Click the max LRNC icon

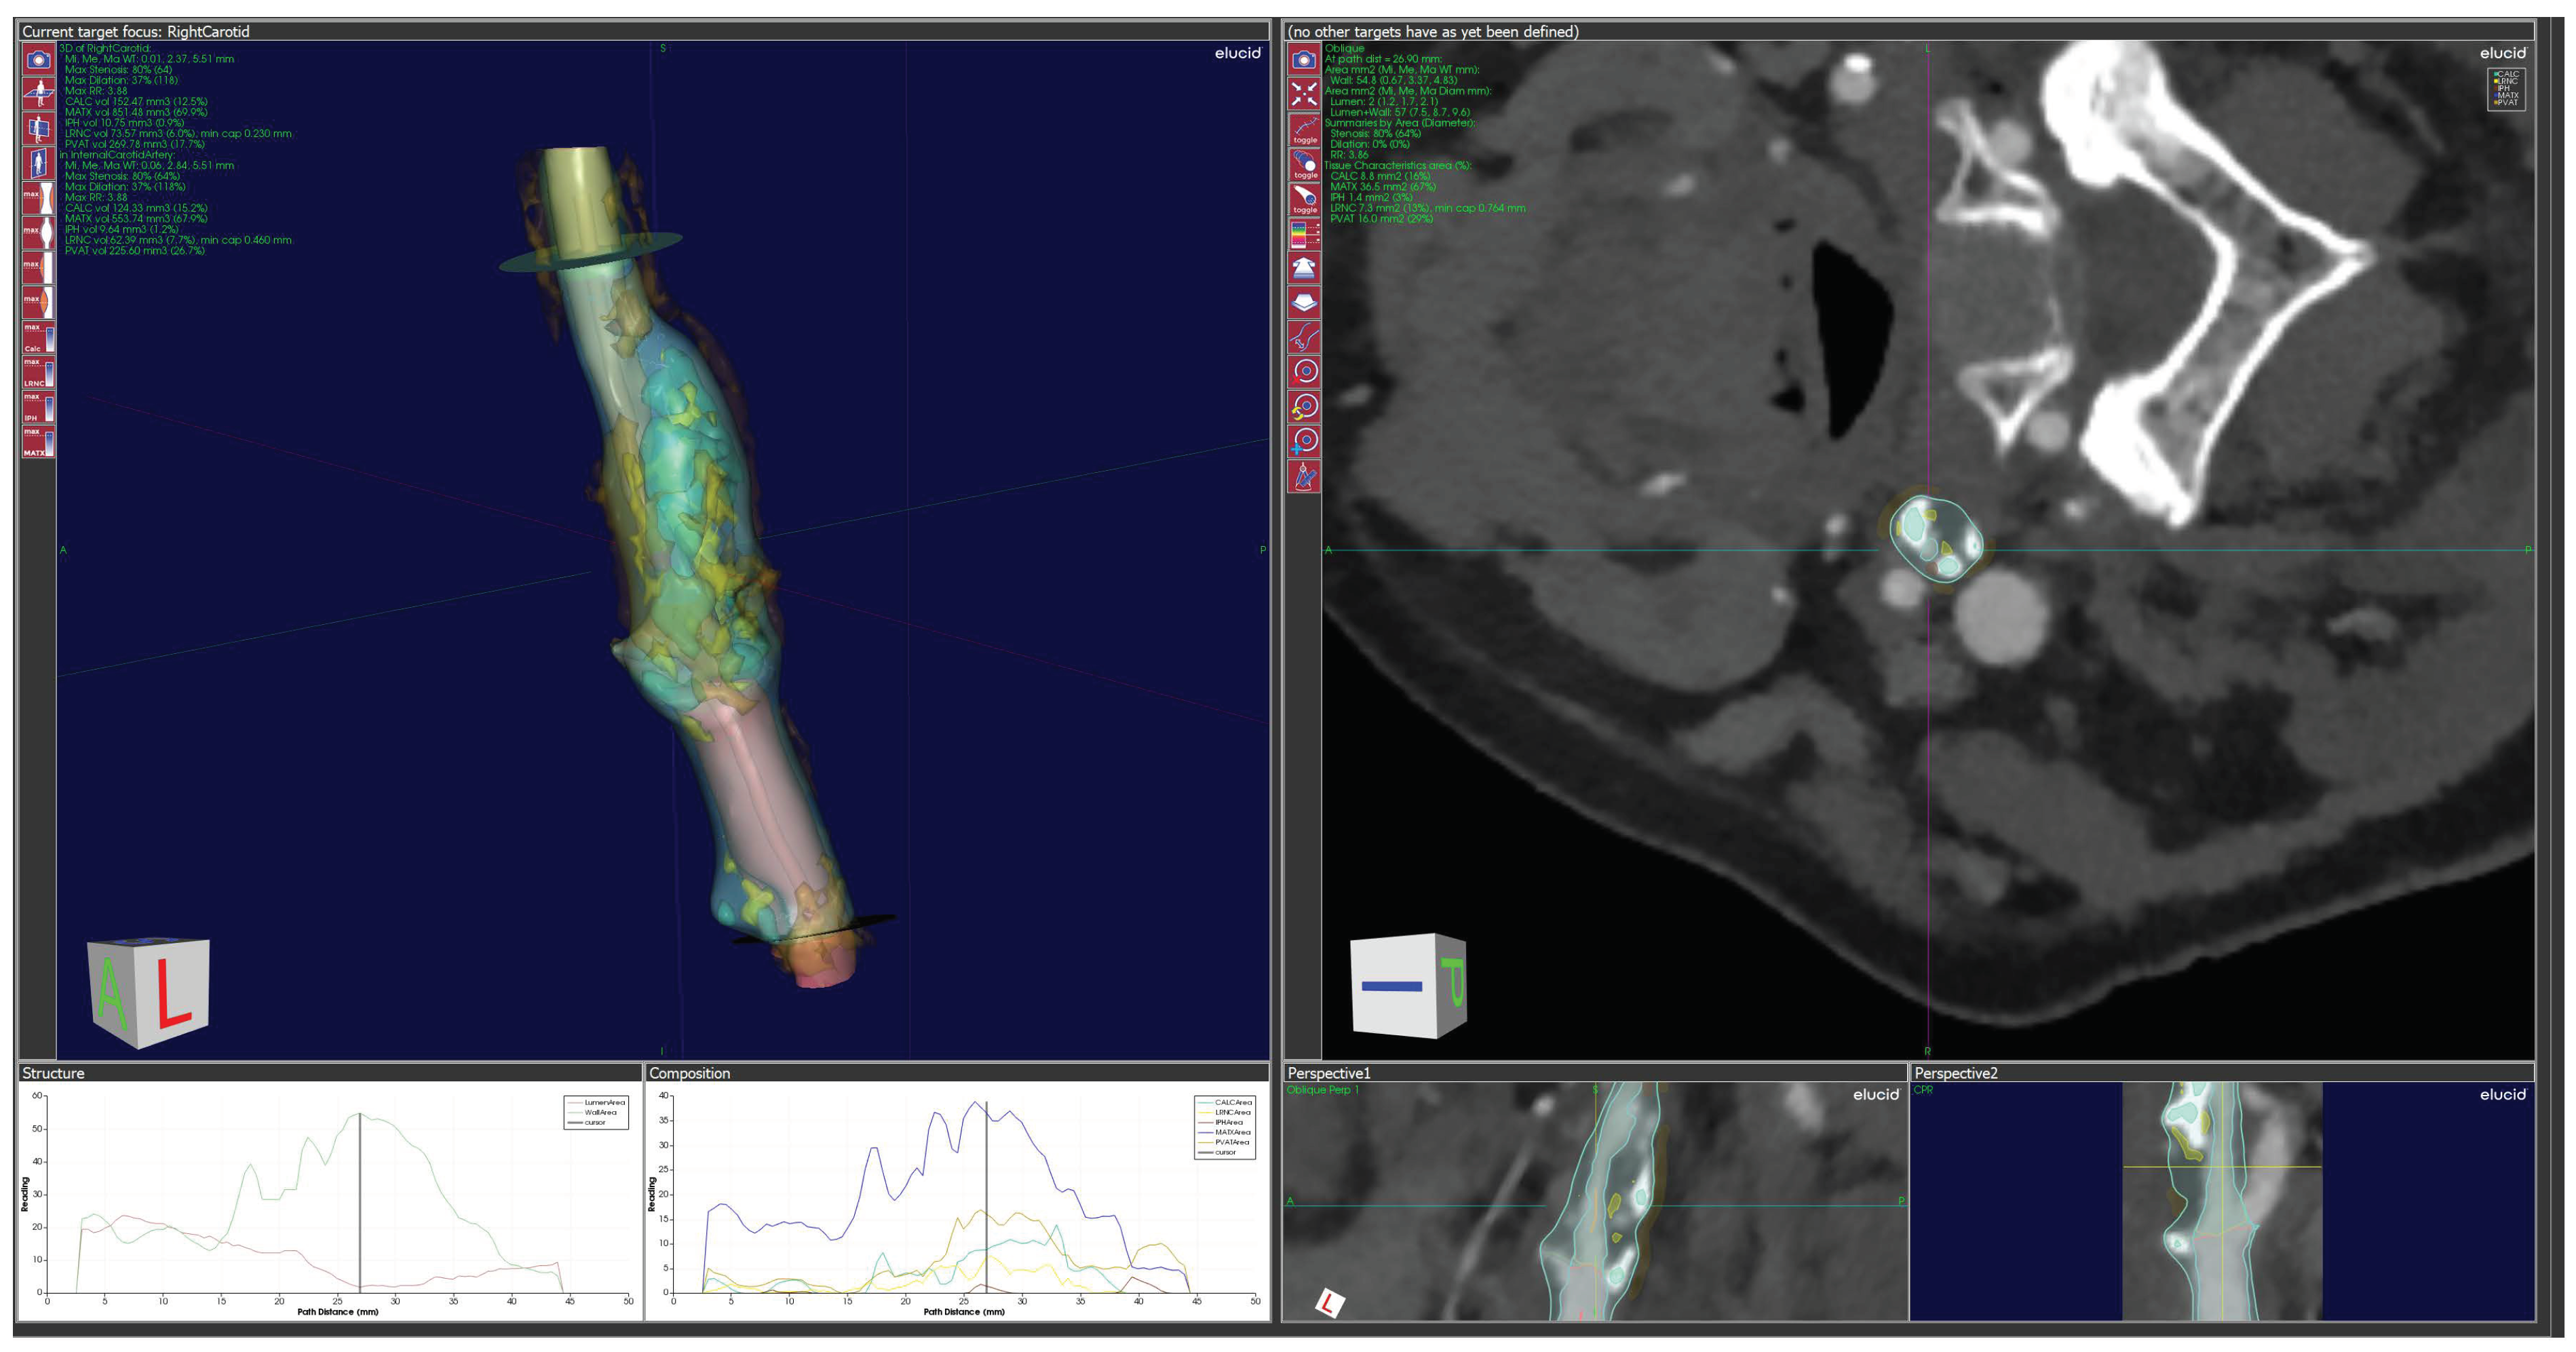click(x=38, y=373)
